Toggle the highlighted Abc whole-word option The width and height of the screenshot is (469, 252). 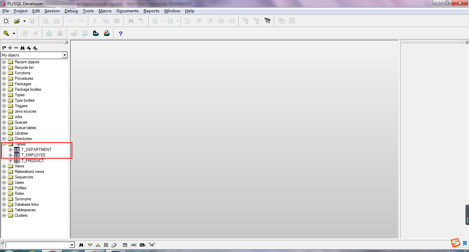143,245
